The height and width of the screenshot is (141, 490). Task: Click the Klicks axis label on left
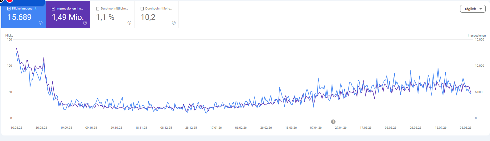9,36
